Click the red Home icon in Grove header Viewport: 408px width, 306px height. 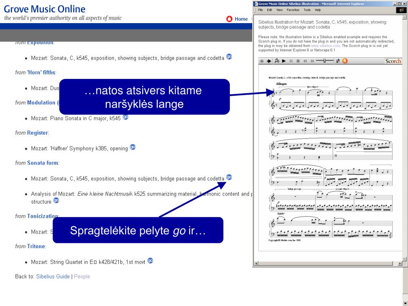(x=229, y=19)
